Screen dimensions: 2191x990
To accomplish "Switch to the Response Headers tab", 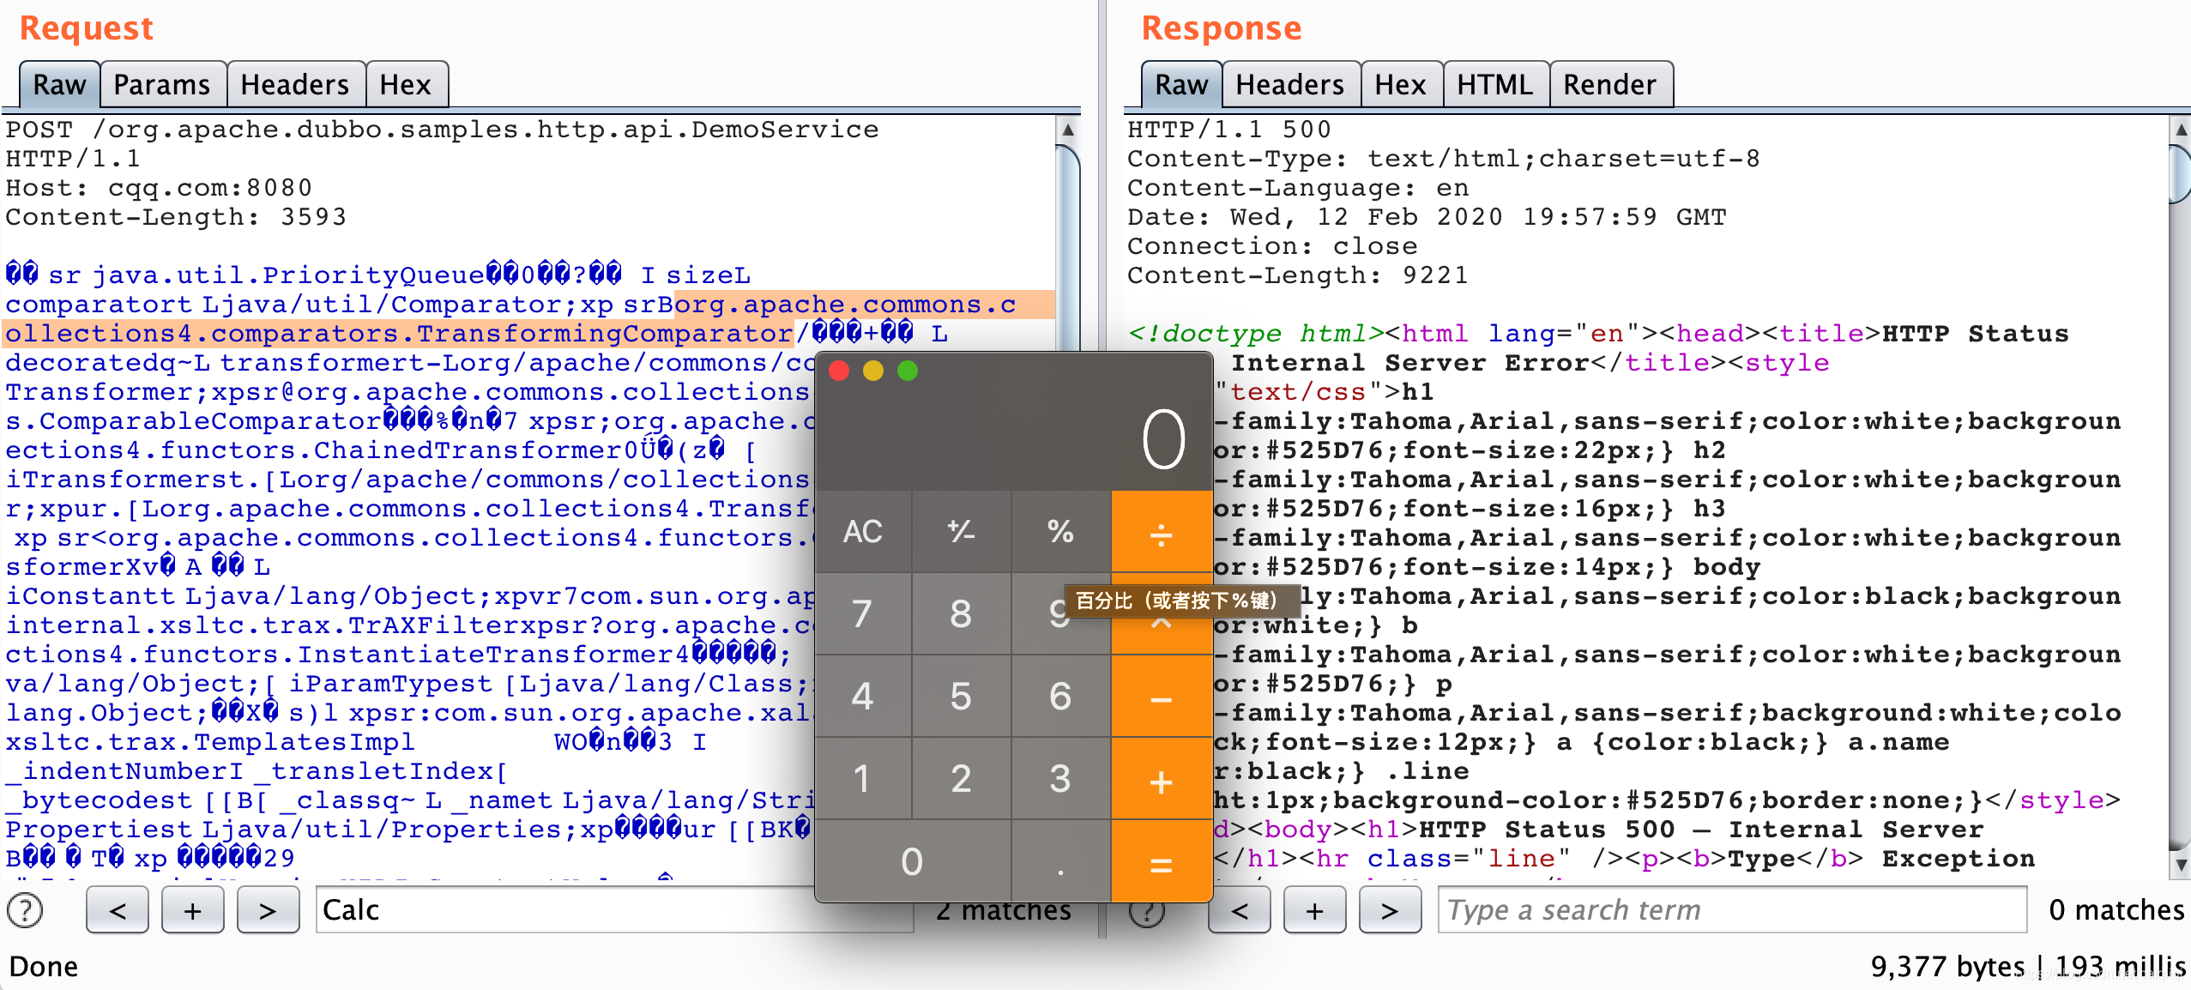I will pos(1290,84).
